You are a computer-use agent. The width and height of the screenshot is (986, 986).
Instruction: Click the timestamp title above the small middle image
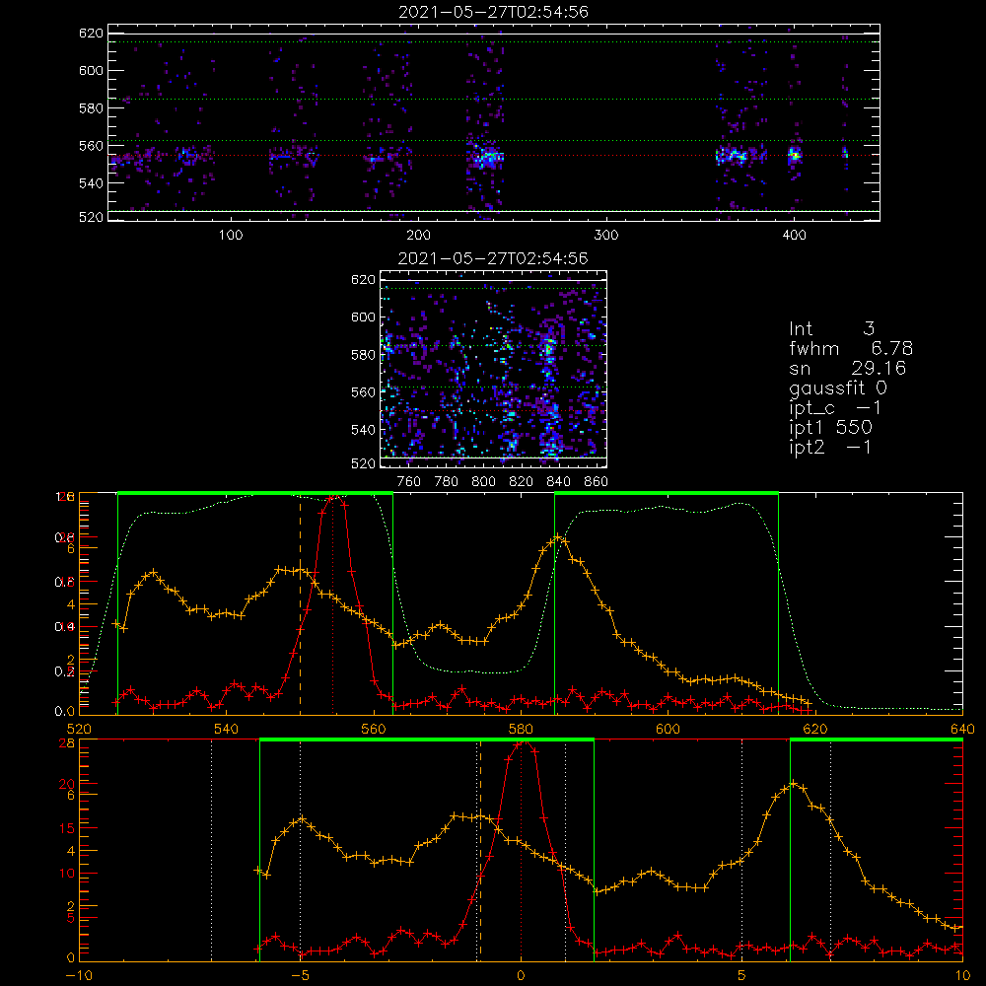tap(493, 258)
